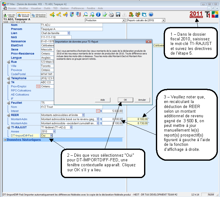Click the blue info icon in toolbar
The width and height of the screenshot is (220, 197).
pos(98,14)
